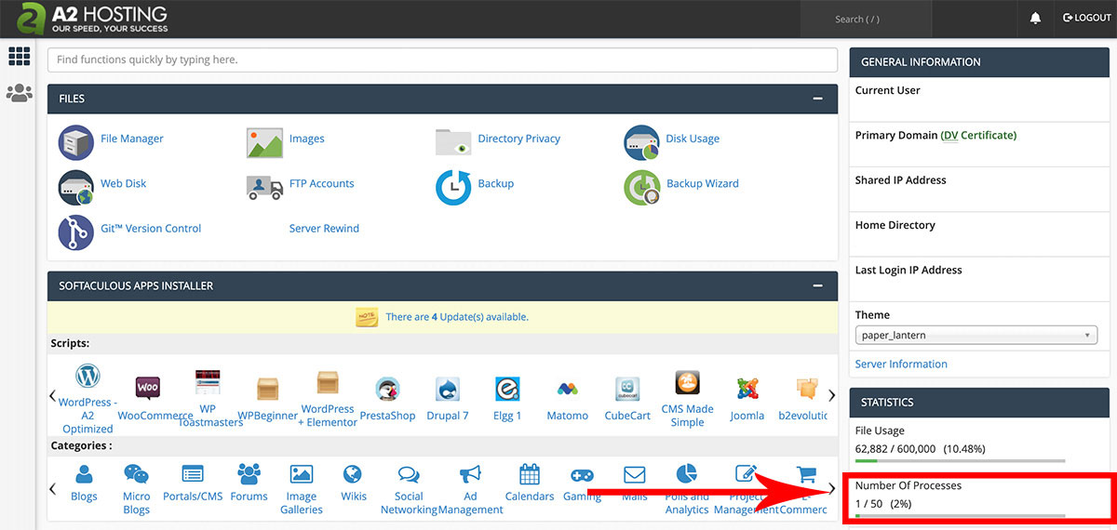
Task: Collapse the Softaculous Apps Installer section
Action: pos(817,286)
